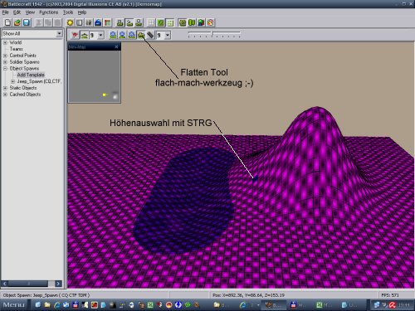Toggle the highlighted stamp mode icon

(x=129, y=22)
